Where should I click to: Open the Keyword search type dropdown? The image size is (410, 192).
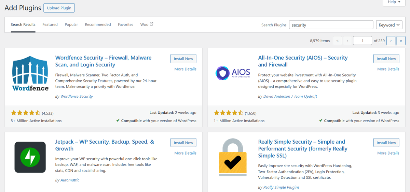(389, 25)
